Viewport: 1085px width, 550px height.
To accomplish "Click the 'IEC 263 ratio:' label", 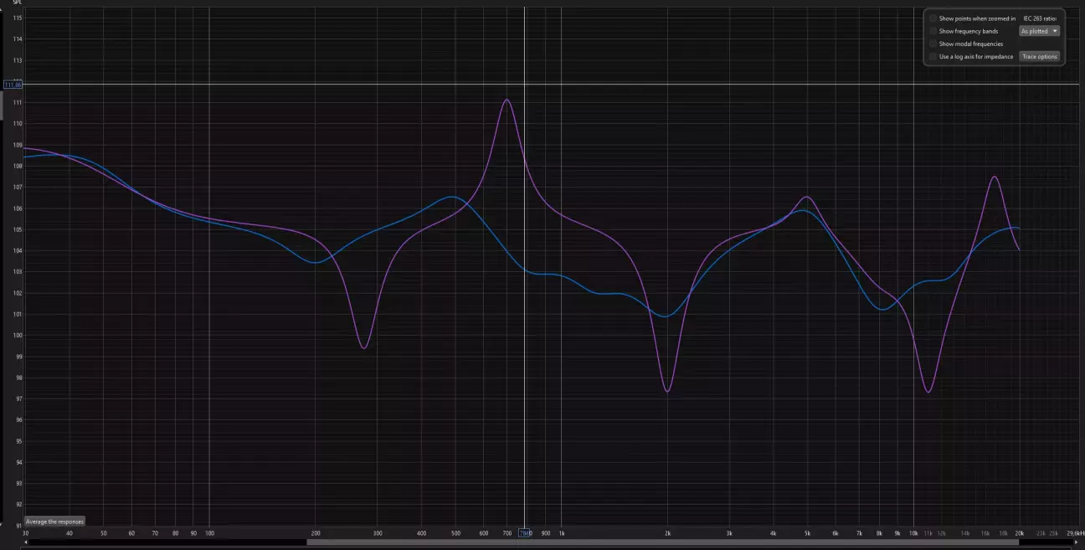I will click(x=1040, y=18).
